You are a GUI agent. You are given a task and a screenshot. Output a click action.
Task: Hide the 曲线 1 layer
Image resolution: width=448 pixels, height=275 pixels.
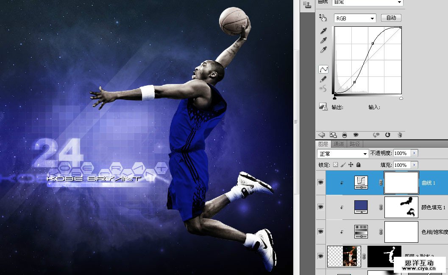(x=320, y=182)
